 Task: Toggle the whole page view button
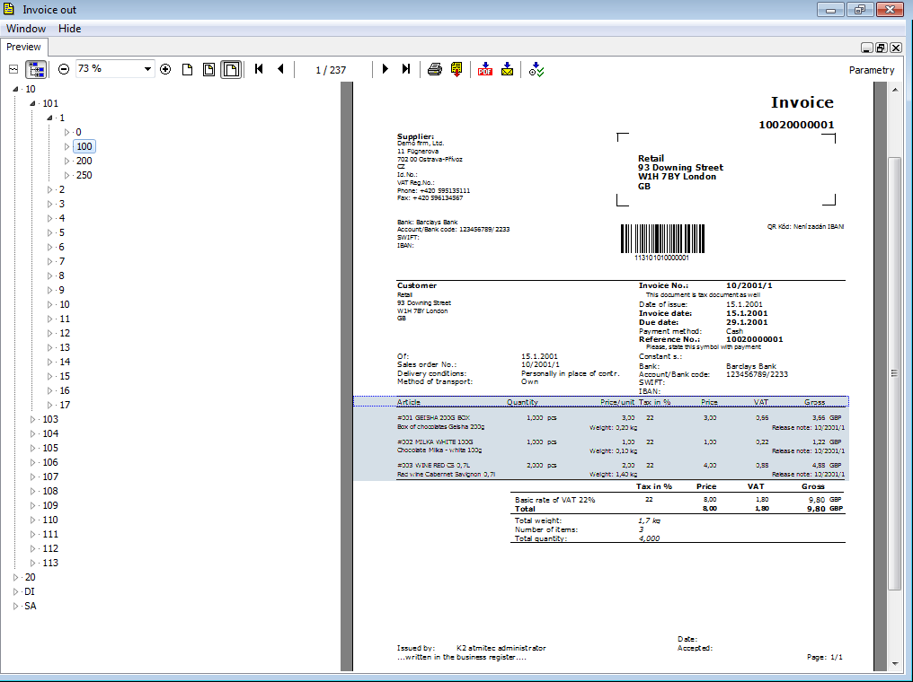[x=231, y=69]
